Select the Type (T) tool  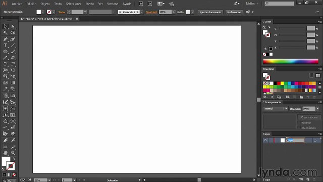[x=5, y=45]
